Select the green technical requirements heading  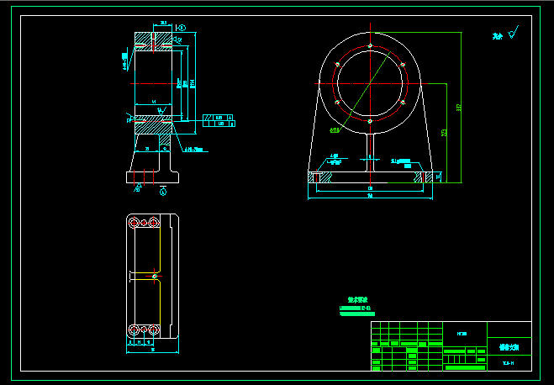click(357, 300)
